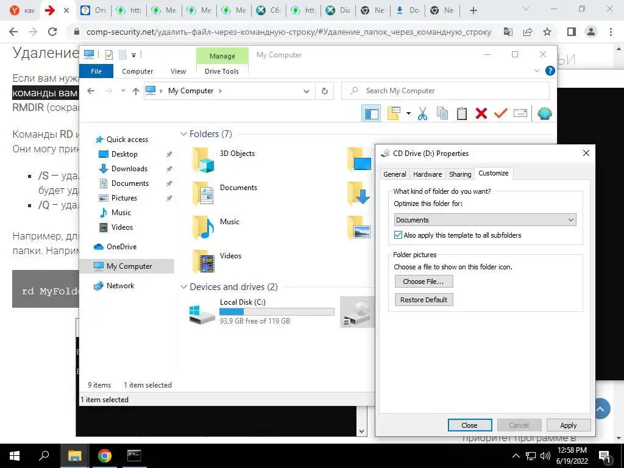Click the Windows Start button

[x=15, y=456]
